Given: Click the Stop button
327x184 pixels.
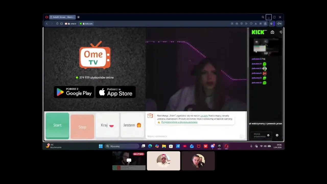Looking at the screenshot, I should pos(82,127).
